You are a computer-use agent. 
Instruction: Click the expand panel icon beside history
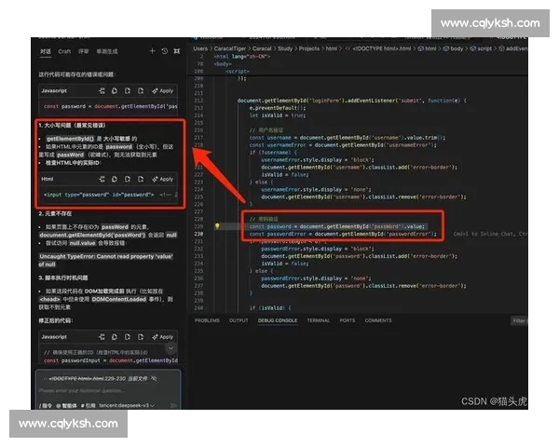(175, 51)
